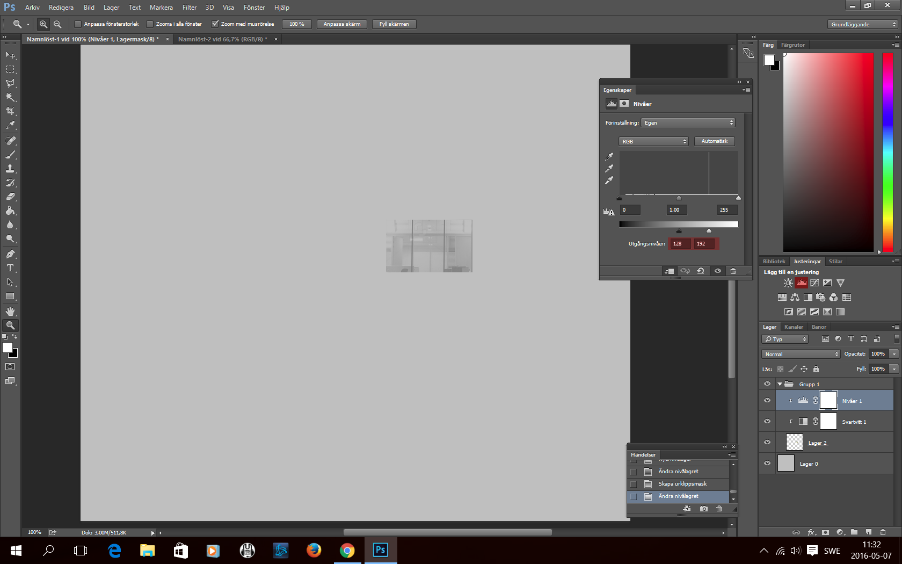Select the Brush tool
The image size is (902, 564).
pos(10,155)
